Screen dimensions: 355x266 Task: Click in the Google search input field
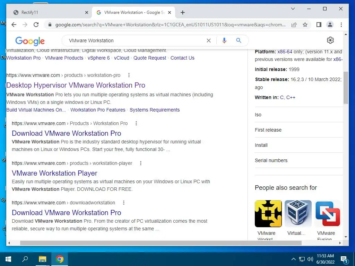pyautogui.click(x=136, y=41)
